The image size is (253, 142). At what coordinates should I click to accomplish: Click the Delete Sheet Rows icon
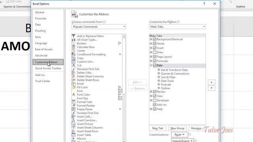point(74,80)
